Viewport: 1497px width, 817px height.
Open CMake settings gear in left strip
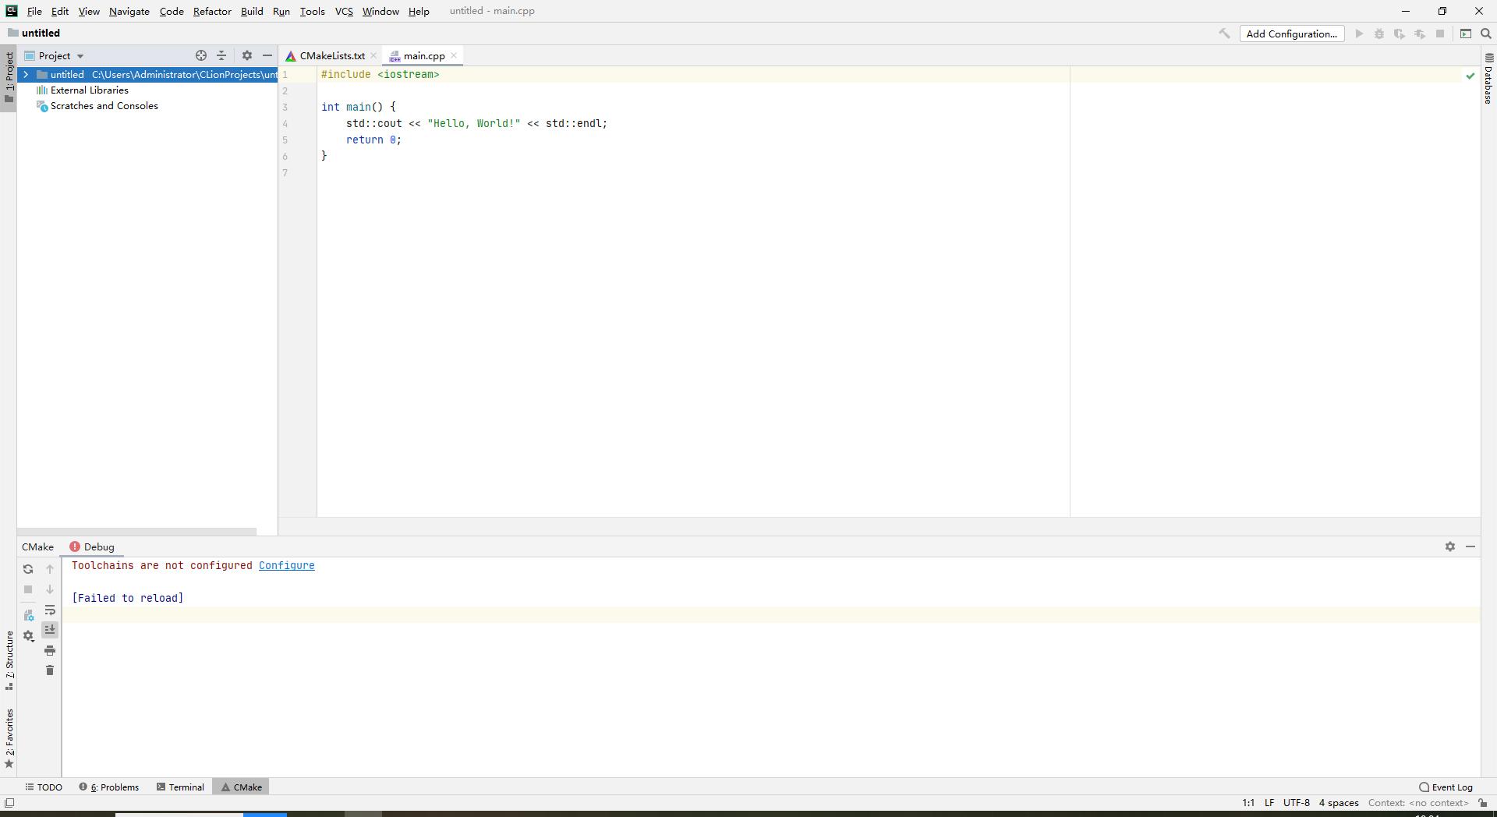29,636
